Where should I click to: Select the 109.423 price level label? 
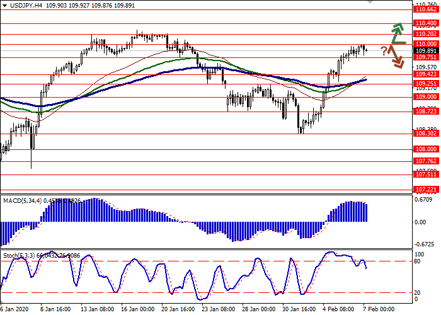tap(425, 74)
